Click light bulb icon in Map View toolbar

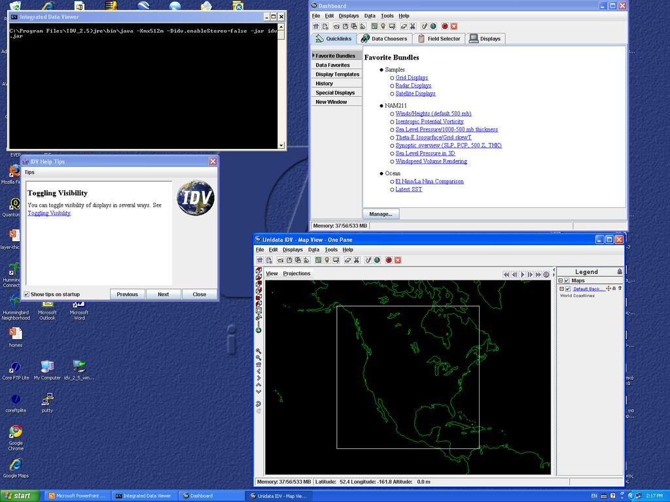coord(327,260)
